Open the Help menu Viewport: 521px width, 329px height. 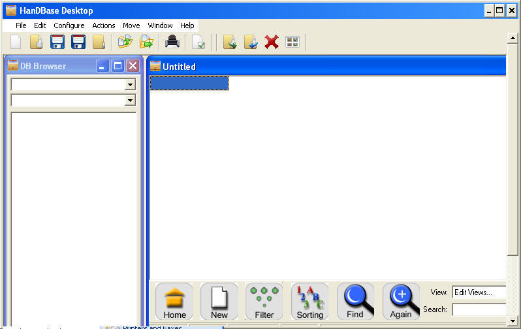[x=187, y=25]
